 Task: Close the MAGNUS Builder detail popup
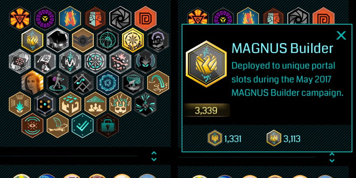(x=341, y=36)
